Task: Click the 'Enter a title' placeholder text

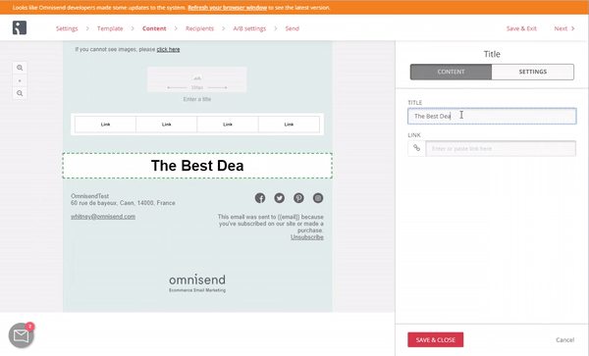Action: (197, 99)
